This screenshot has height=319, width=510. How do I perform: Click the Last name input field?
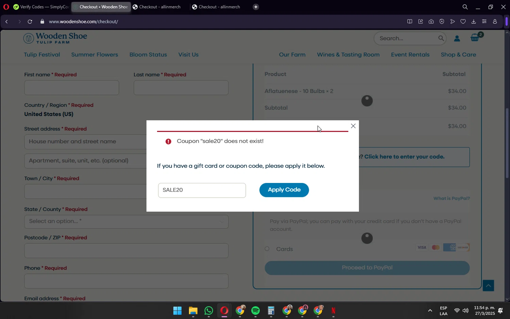[x=181, y=88]
